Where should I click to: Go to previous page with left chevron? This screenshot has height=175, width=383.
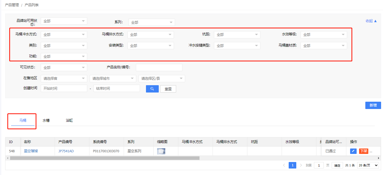coord(284,165)
